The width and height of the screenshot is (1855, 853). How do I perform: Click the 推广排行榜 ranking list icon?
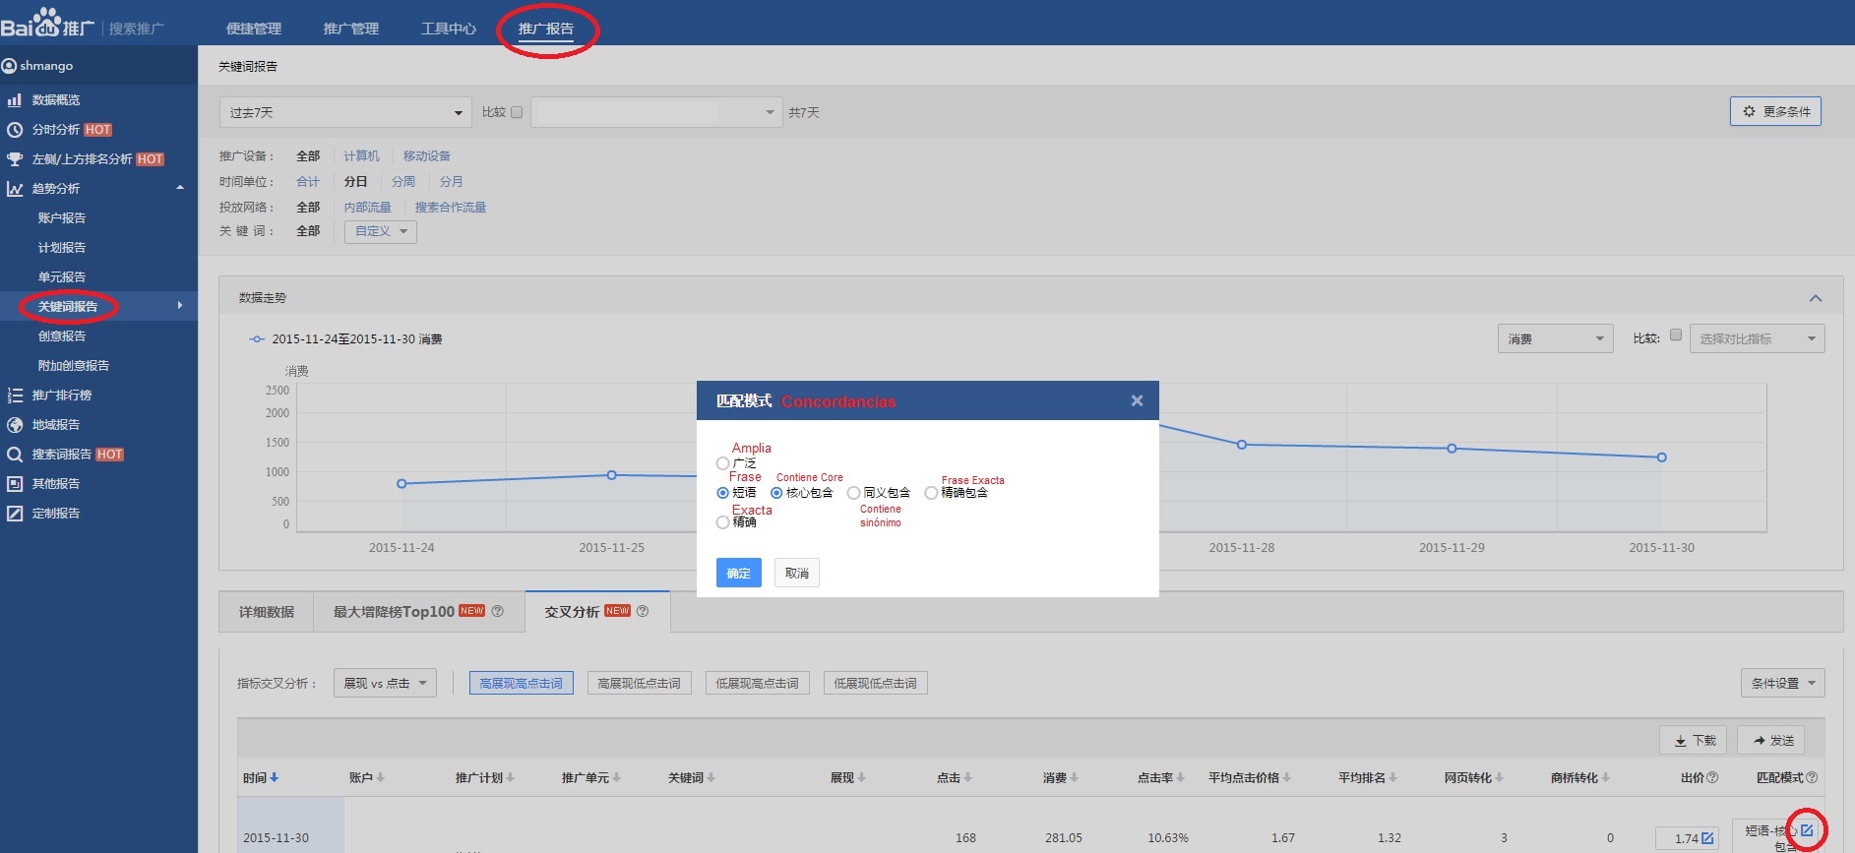[15, 396]
